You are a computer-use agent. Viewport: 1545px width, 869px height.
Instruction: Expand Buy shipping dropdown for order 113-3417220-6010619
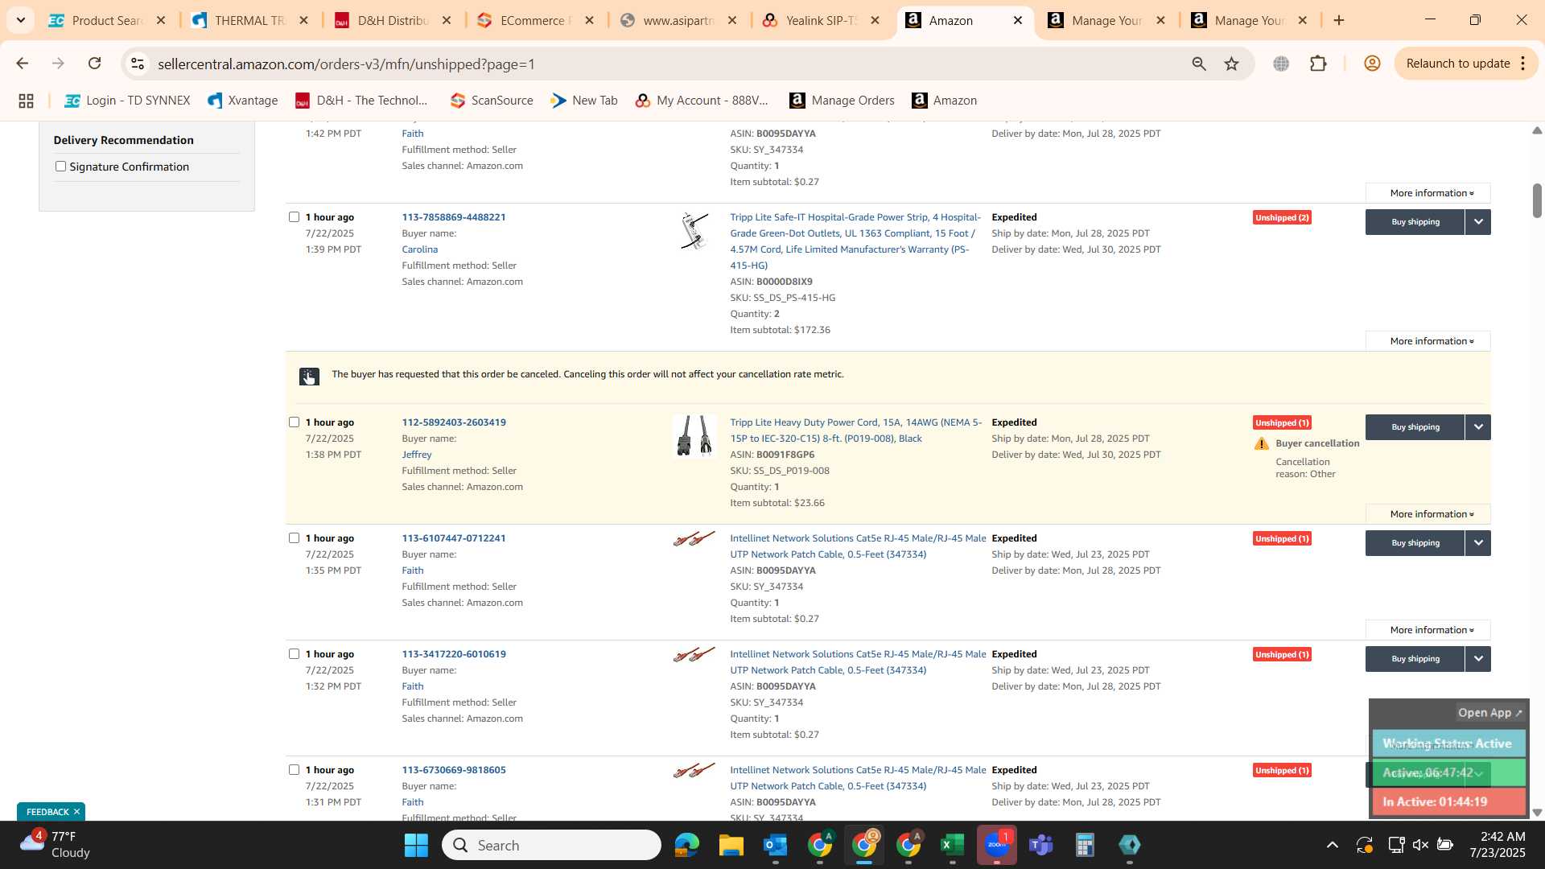[x=1478, y=659]
